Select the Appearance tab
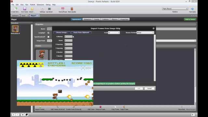 (77, 19)
